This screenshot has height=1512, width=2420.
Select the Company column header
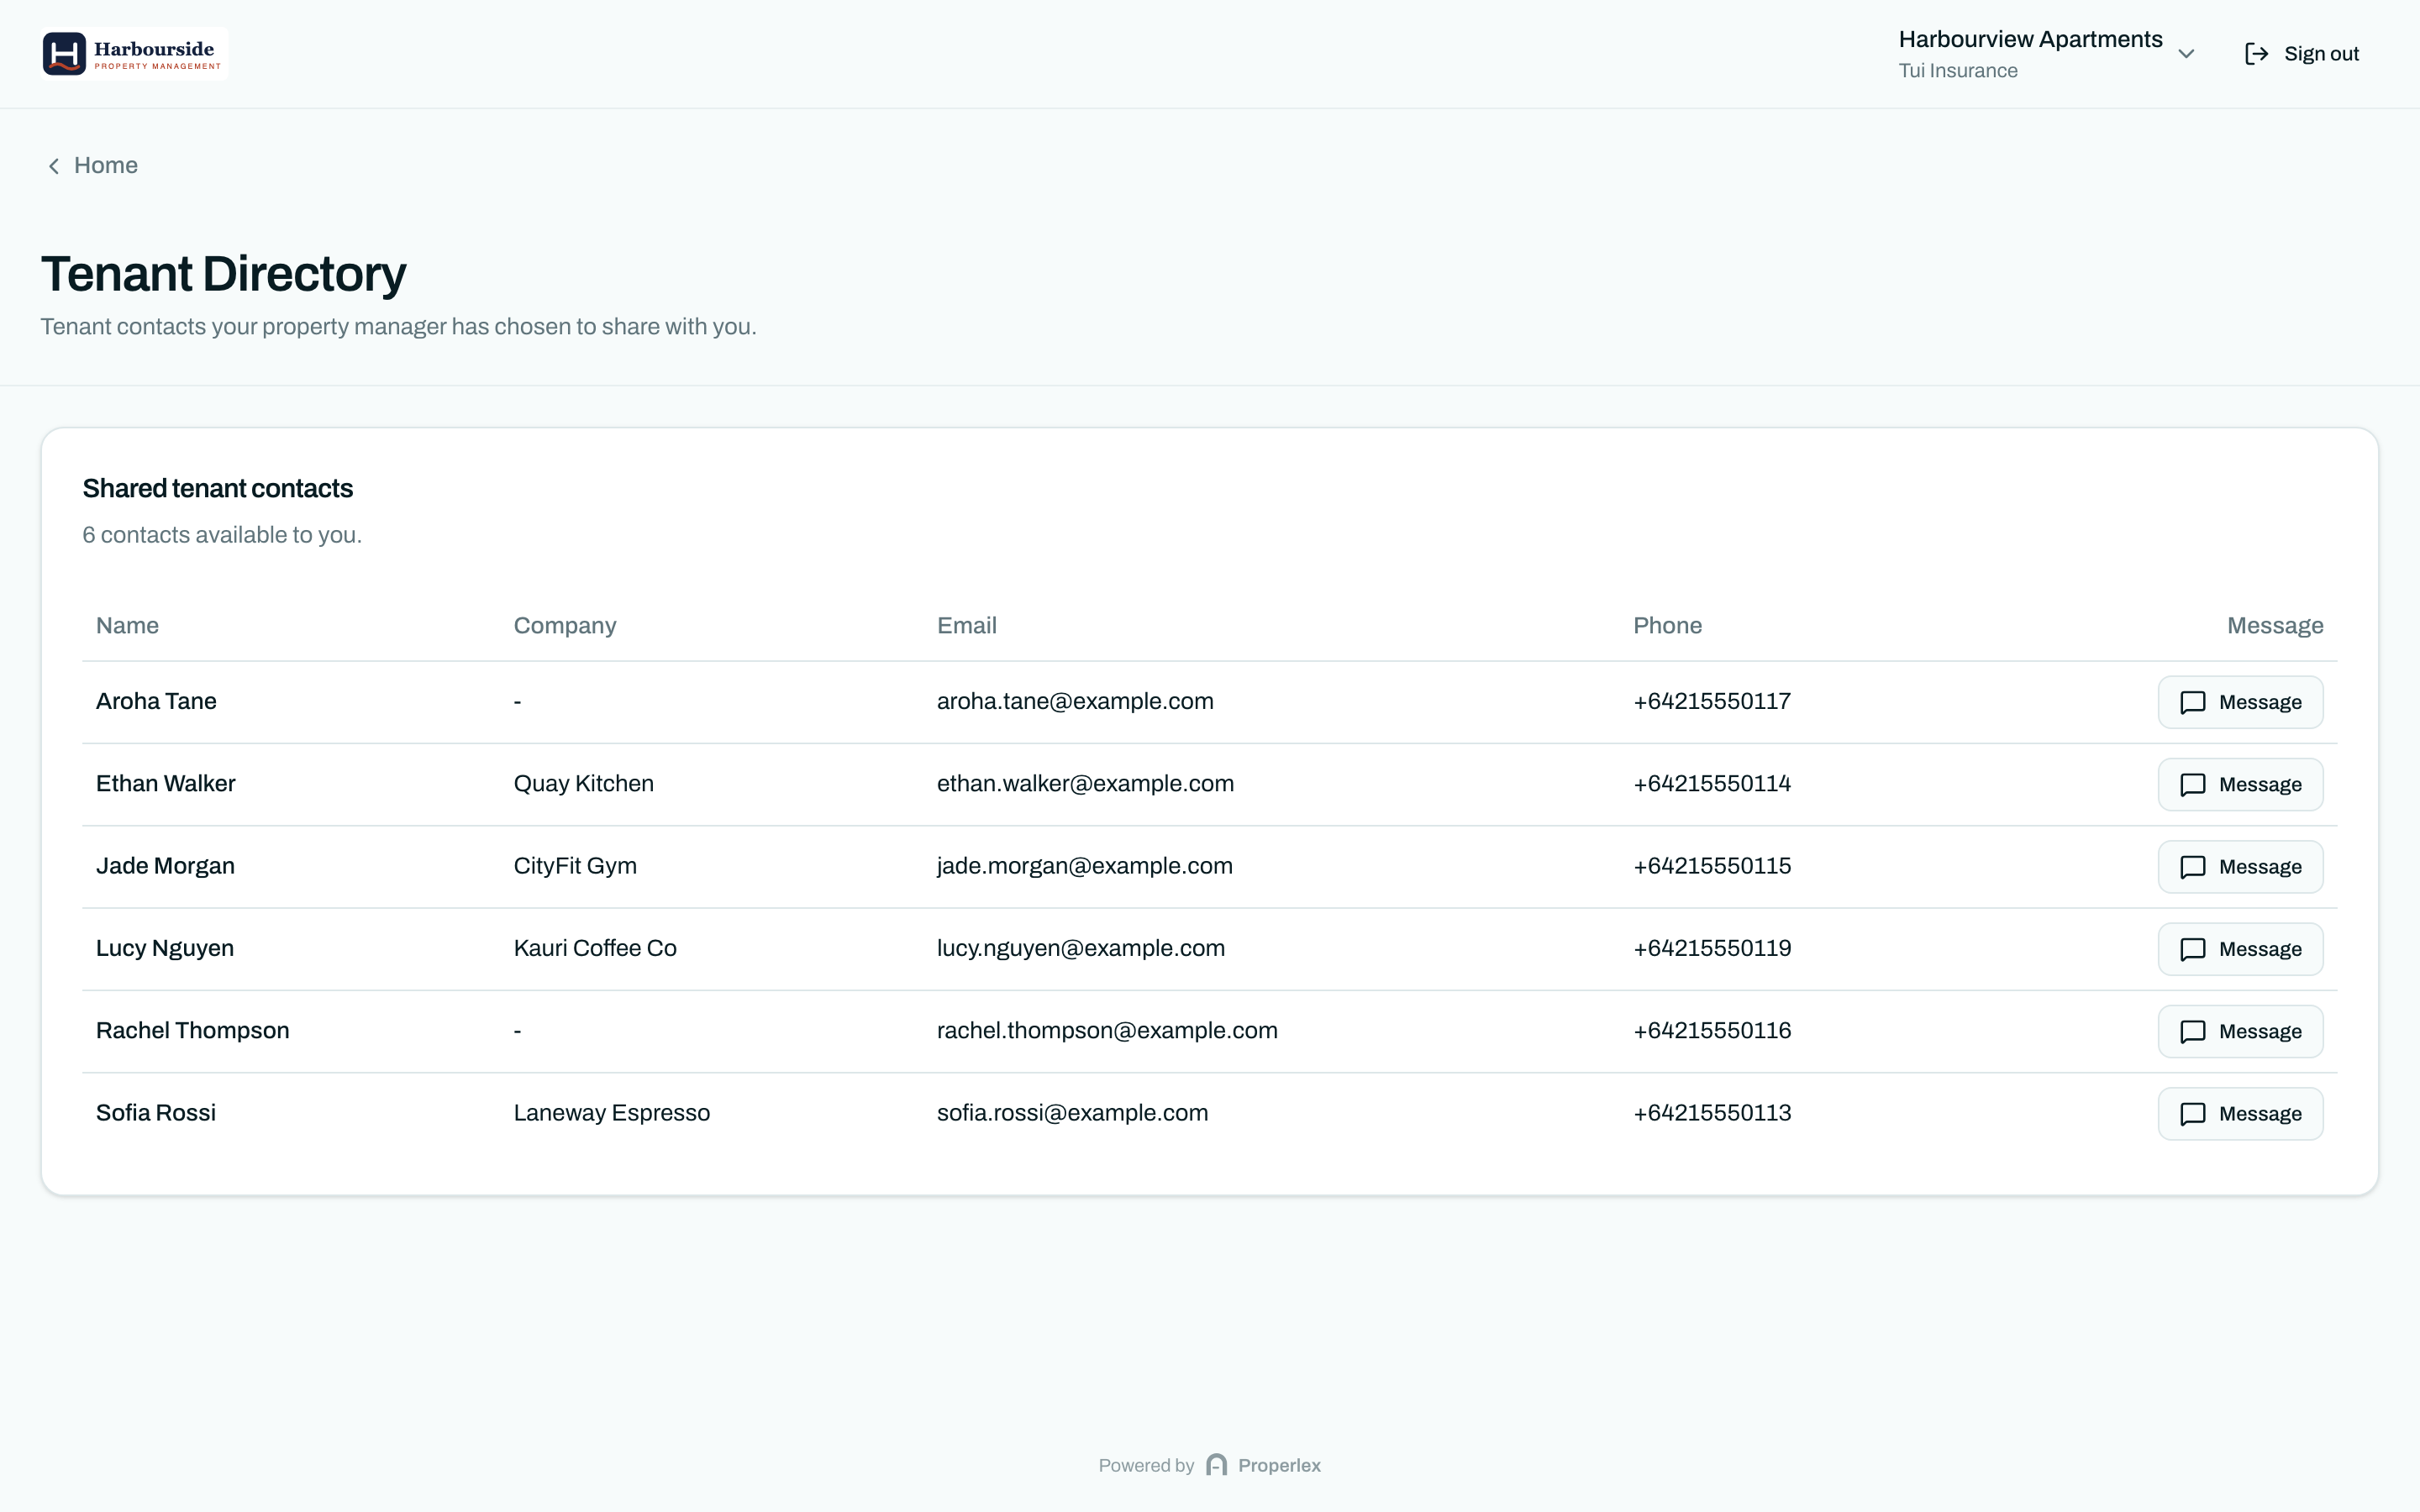[x=565, y=626]
